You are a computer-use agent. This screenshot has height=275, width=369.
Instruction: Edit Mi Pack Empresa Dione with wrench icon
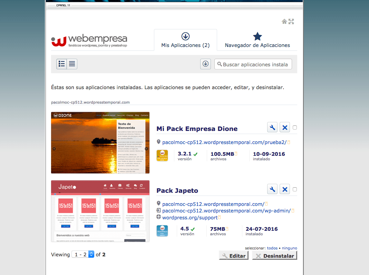point(272,127)
